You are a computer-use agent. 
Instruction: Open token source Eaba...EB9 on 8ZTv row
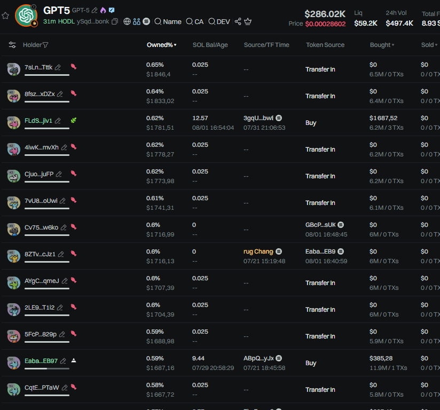(320, 251)
